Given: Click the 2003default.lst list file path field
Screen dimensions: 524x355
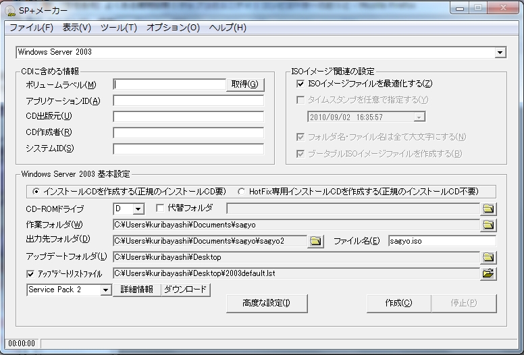Looking at the screenshot, I should pos(296,273).
